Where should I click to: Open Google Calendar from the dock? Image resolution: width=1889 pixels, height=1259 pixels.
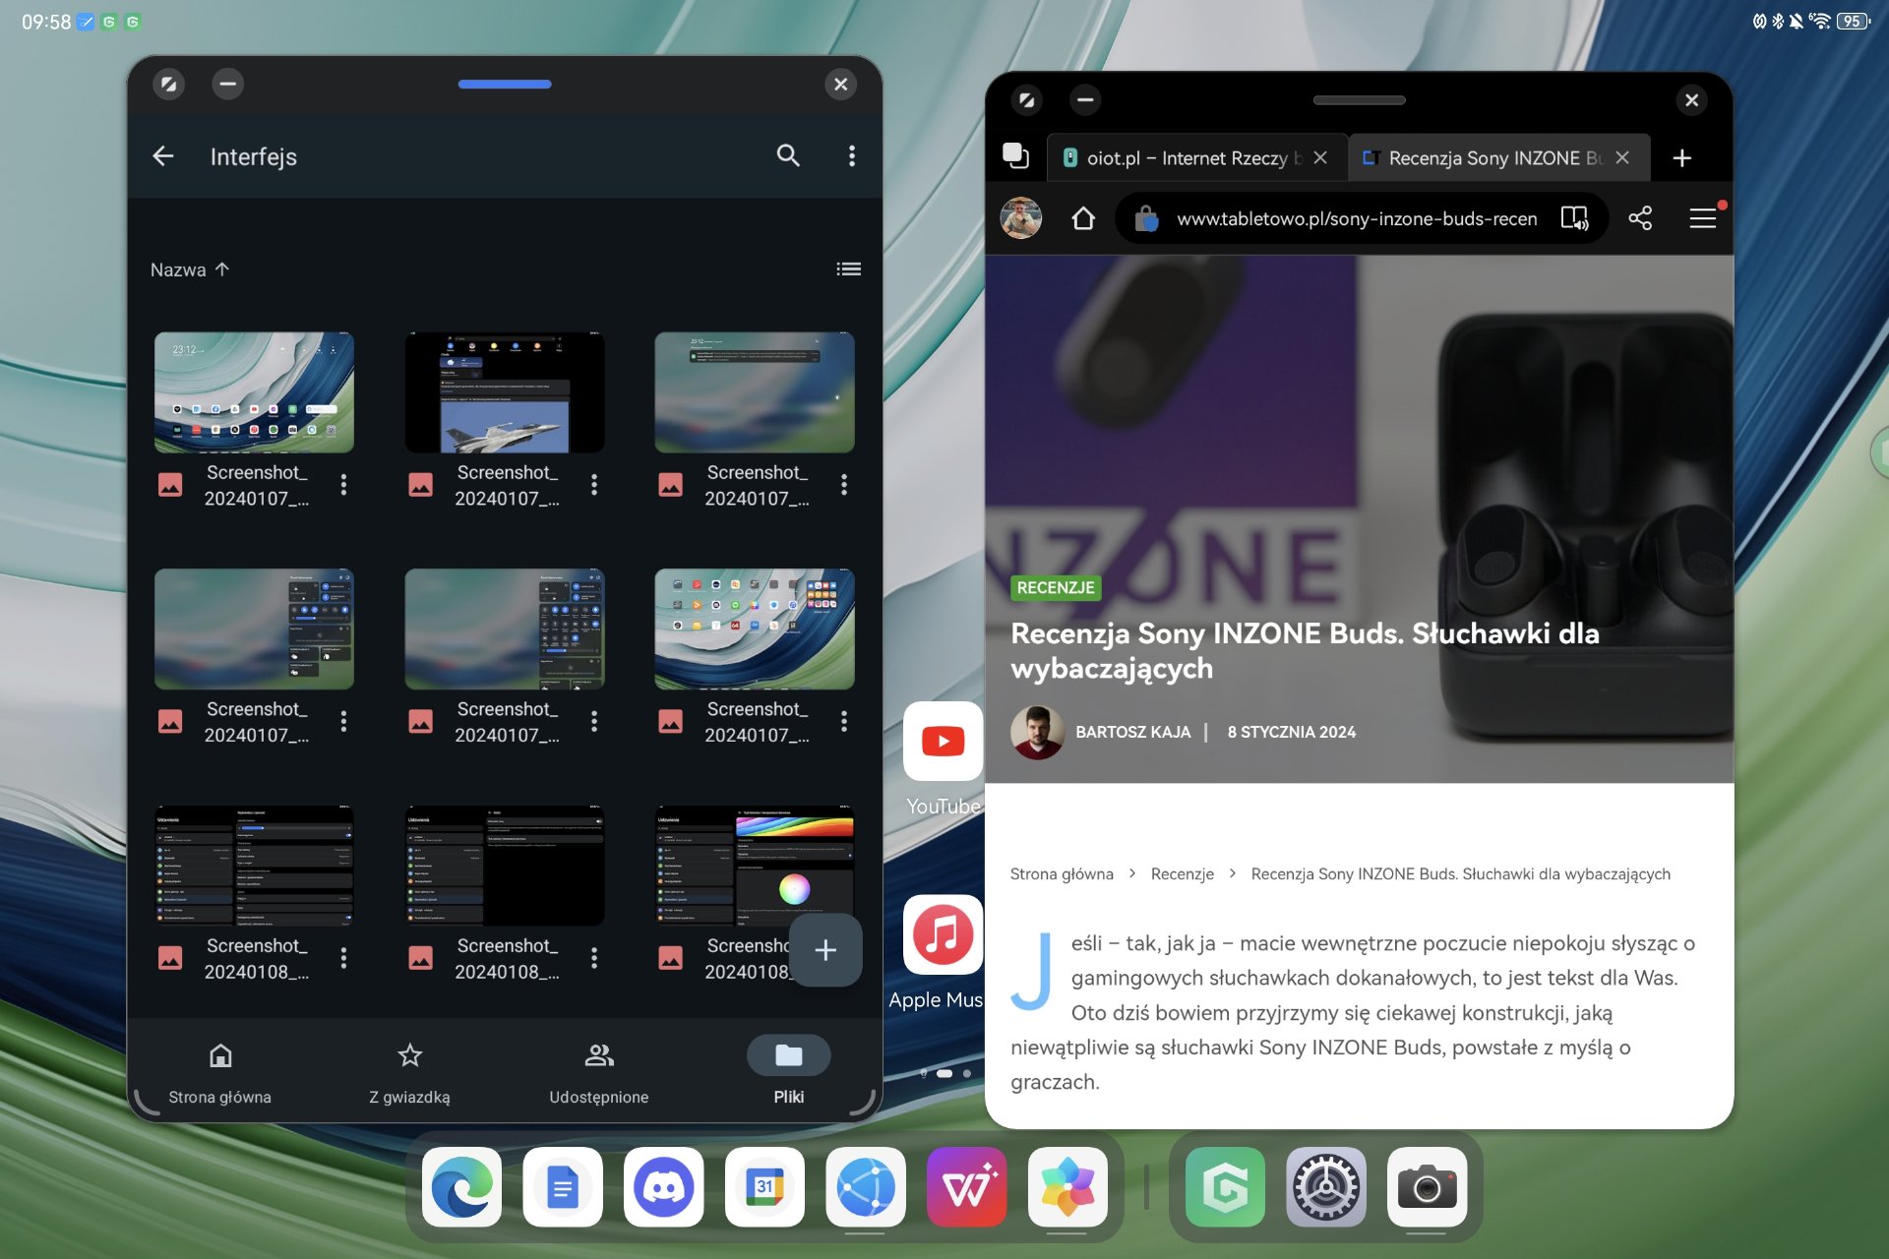(x=764, y=1187)
